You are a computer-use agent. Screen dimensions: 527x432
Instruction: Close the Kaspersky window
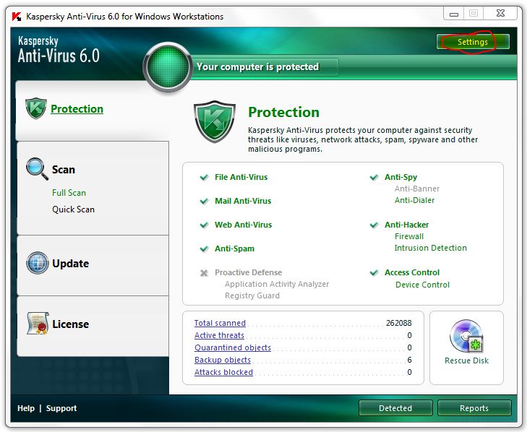(500, 14)
